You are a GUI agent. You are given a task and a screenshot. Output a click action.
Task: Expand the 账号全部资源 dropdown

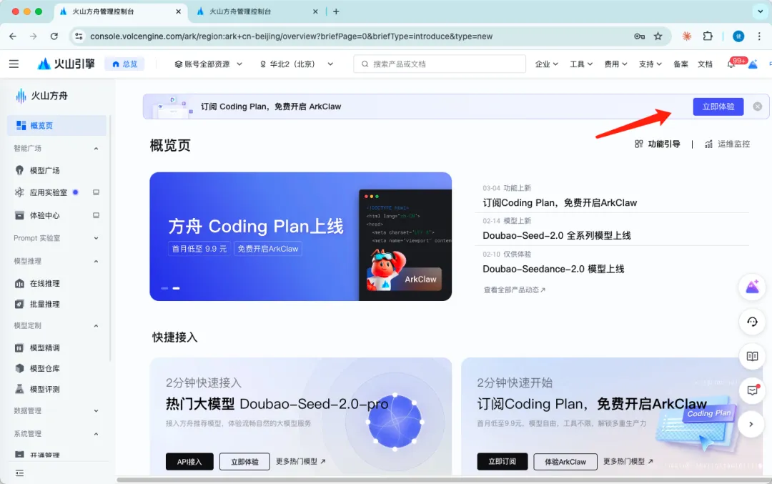pyautogui.click(x=209, y=64)
